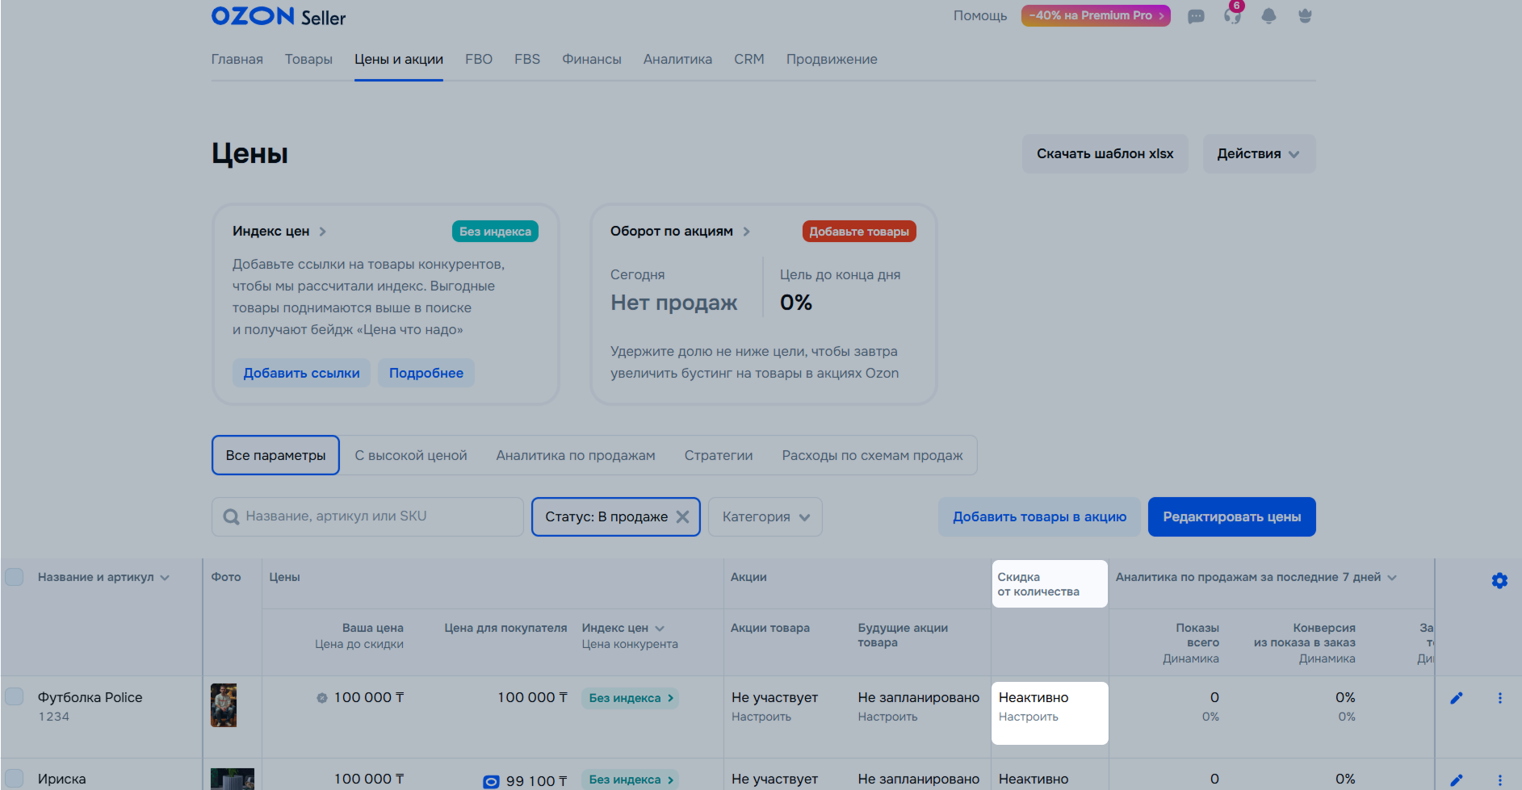Open three-dot menu for Футболка Police

(1499, 698)
